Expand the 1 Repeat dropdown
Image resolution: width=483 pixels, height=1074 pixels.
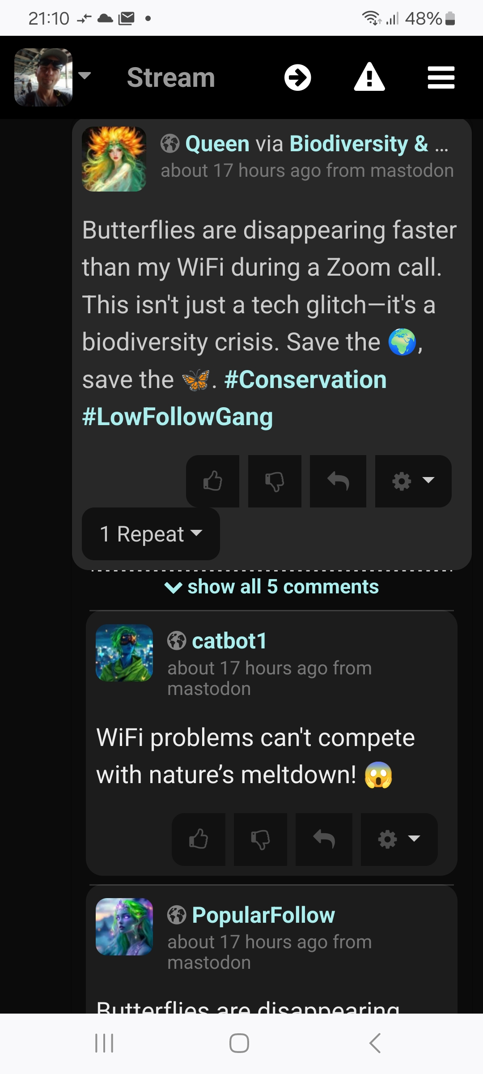[x=151, y=534]
